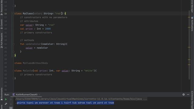Click highlighted reversed string console output
The height and width of the screenshot is (109, 194).
click(65, 103)
